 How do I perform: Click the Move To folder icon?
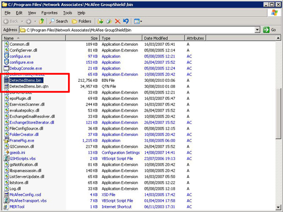(100, 21)
